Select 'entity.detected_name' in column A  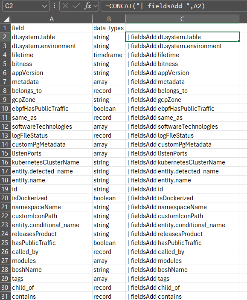(52, 171)
